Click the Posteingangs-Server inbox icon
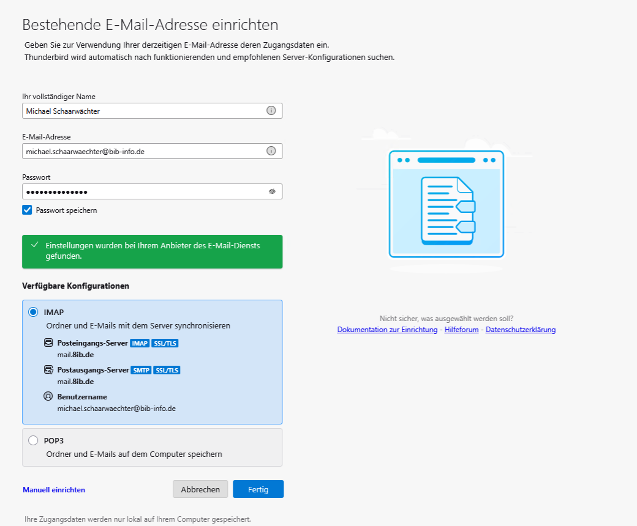The width and height of the screenshot is (637, 526). coord(48,343)
